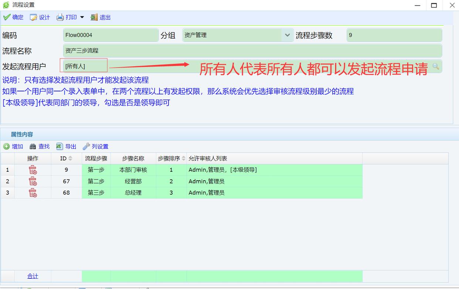Sort by 步骤排序 column header
The height and width of the screenshot is (289, 459).
[171, 158]
